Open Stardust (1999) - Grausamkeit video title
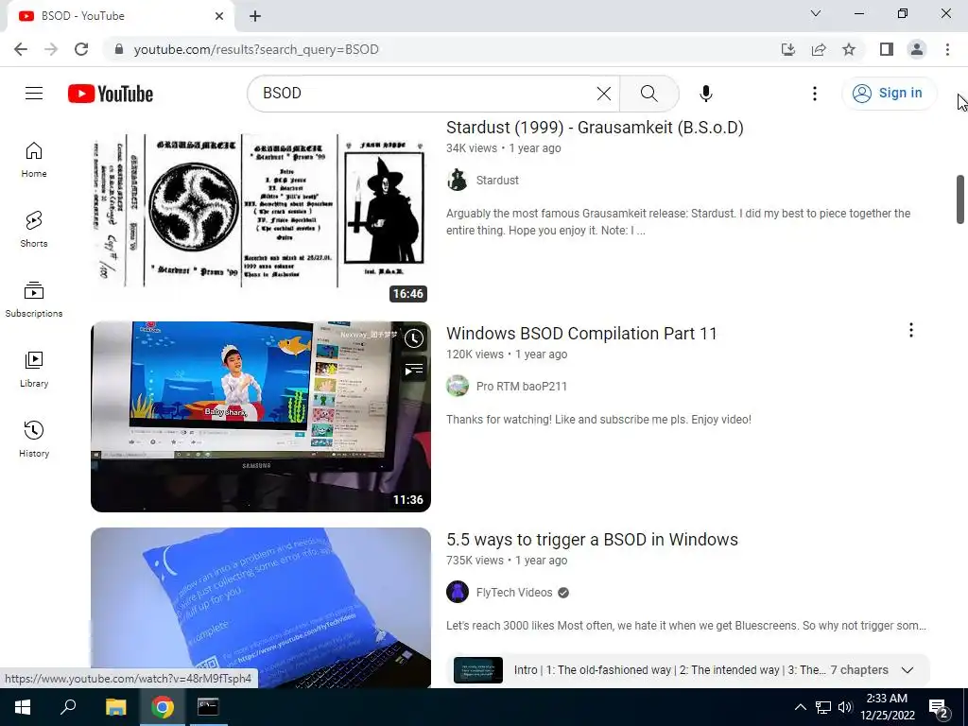This screenshot has height=726, width=968. pyautogui.click(x=595, y=128)
